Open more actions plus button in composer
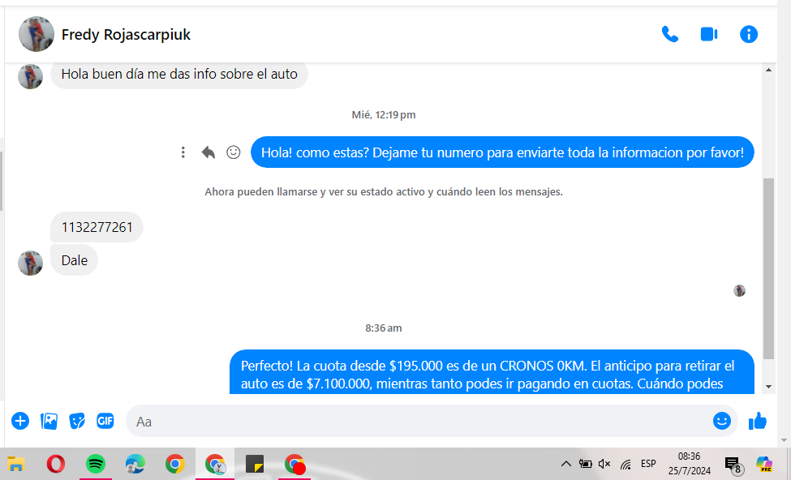 pos(20,421)
